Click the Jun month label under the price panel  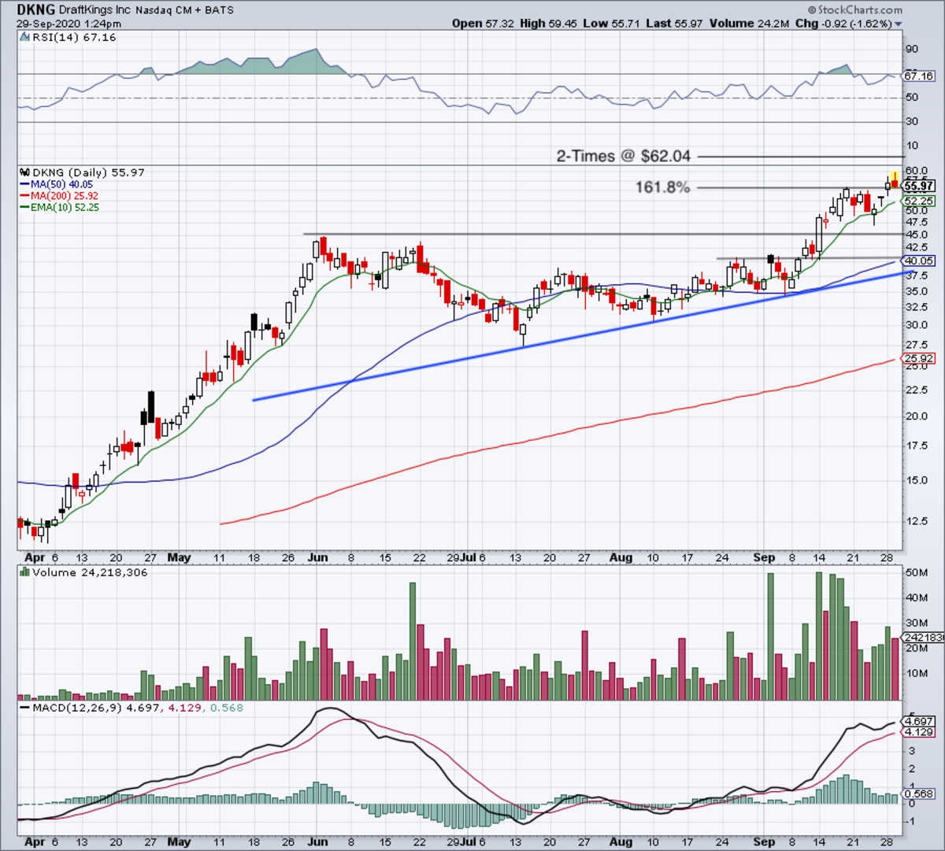317,557
